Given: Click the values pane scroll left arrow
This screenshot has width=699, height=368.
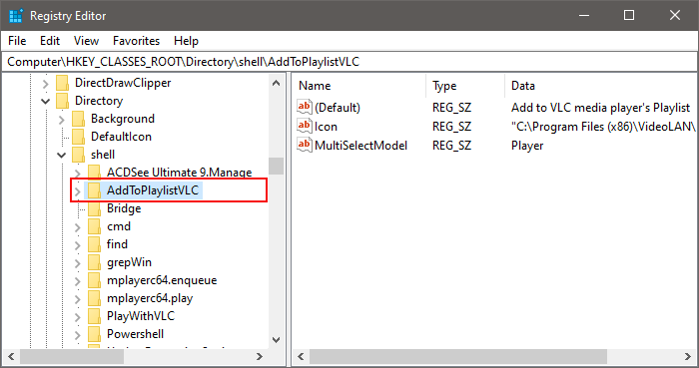Looking at the screenshot, I should pos(301,356).
